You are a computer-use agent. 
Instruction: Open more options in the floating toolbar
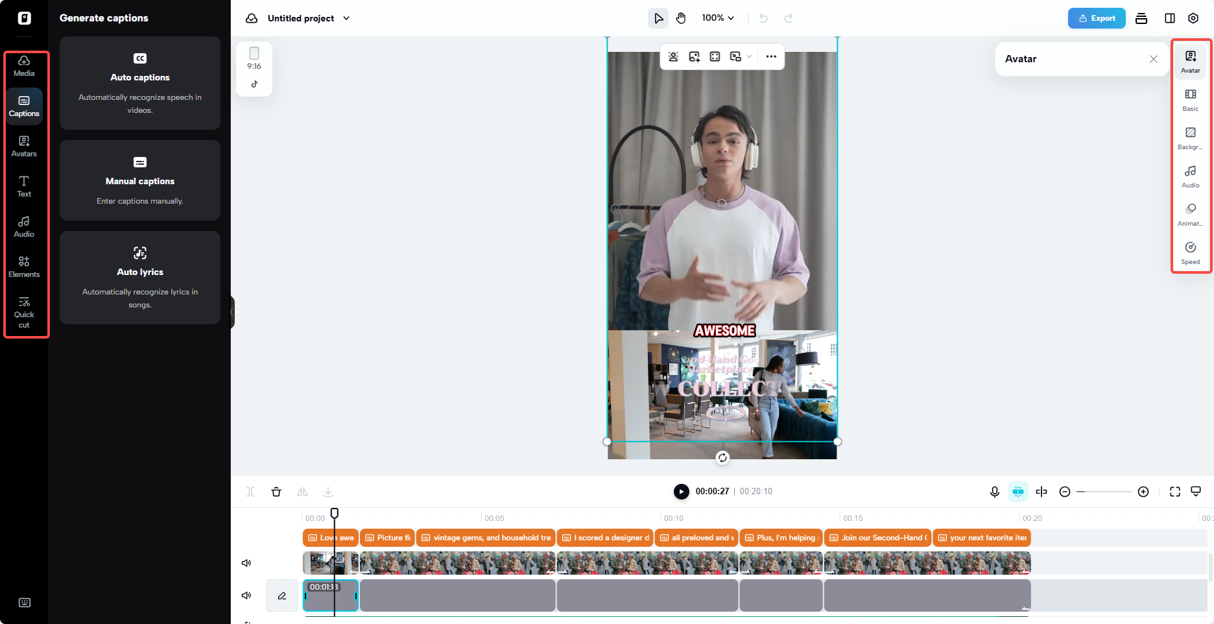[x=771, y=56]
